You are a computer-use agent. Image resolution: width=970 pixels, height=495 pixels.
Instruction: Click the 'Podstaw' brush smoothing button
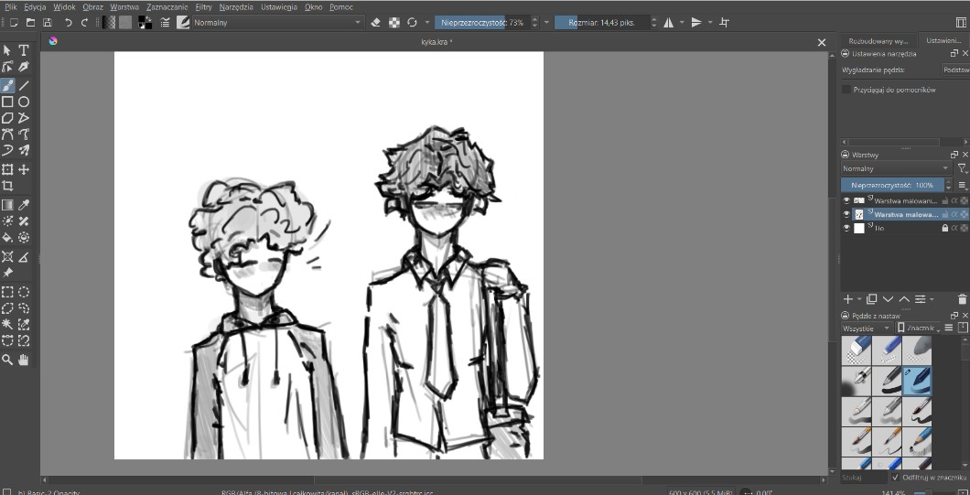point(955,70)
